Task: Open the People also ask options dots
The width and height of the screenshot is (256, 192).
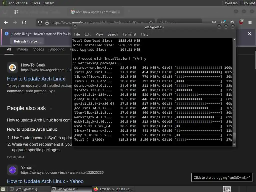Action: (51, 108)
